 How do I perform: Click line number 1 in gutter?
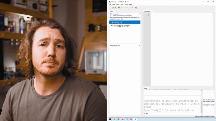click(x=148, y=15)
